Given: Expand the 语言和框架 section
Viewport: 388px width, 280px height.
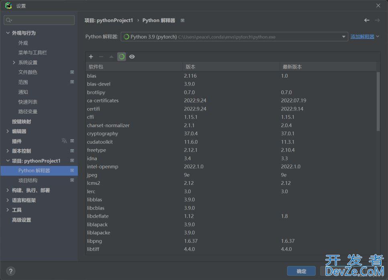Looking at the screenshot, I should click(x=8, y=200).
